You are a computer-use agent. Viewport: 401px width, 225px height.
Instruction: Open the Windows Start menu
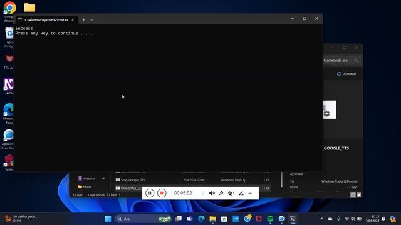[x=108, y=219]
